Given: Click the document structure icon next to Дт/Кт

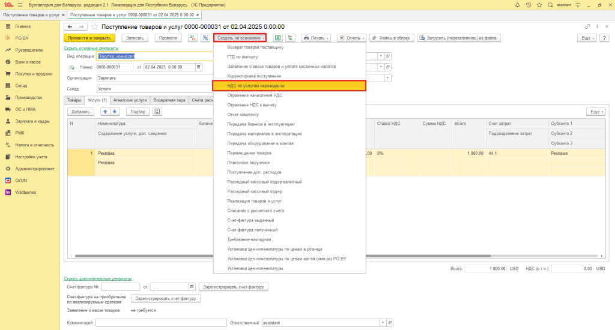Looking at the screenshot, I should click(x=205, y=38).
